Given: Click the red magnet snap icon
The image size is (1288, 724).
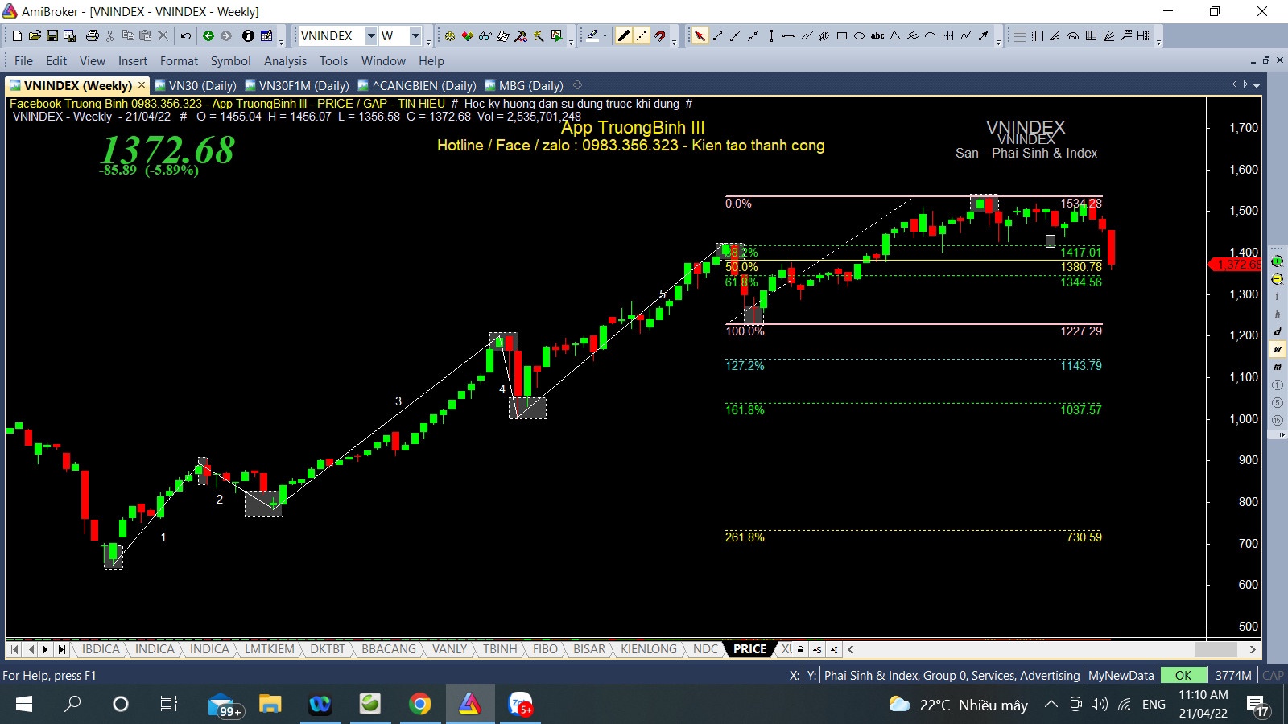Looking at the screenshot, I should (x=659, y=35).
